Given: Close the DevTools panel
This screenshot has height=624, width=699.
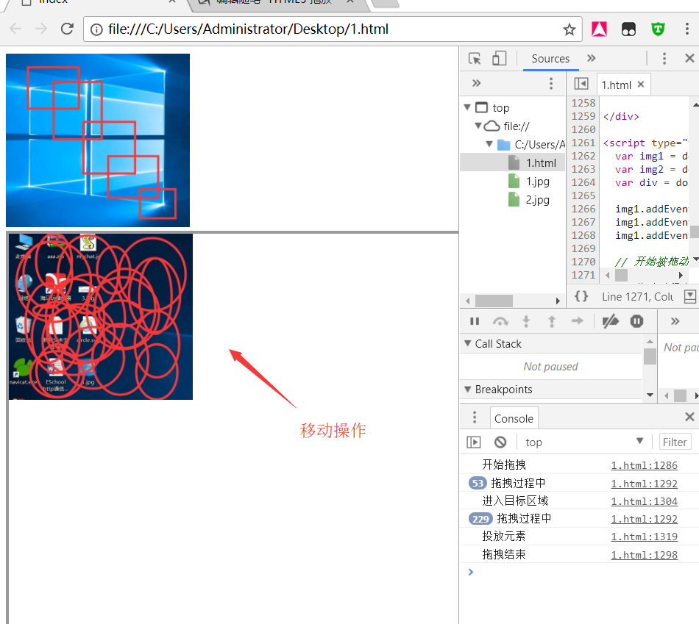Looking at the screenshot, I should tap(689, 58).
